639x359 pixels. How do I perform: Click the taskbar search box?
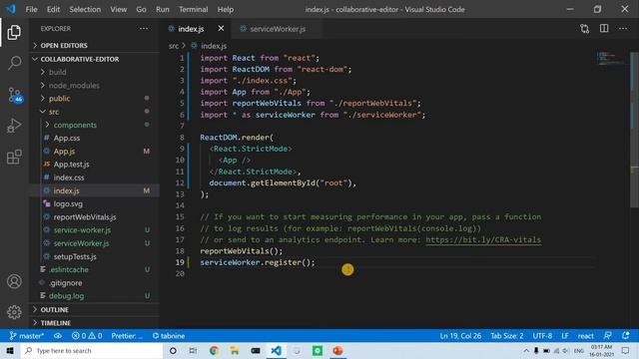coord(92,350)
